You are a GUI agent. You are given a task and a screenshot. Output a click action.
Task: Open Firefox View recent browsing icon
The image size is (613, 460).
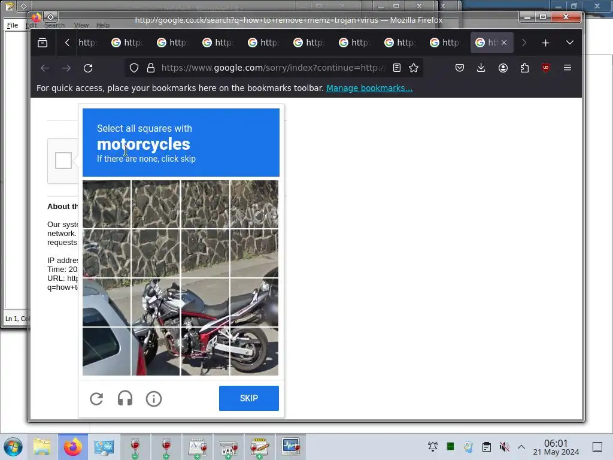[43, 43]
